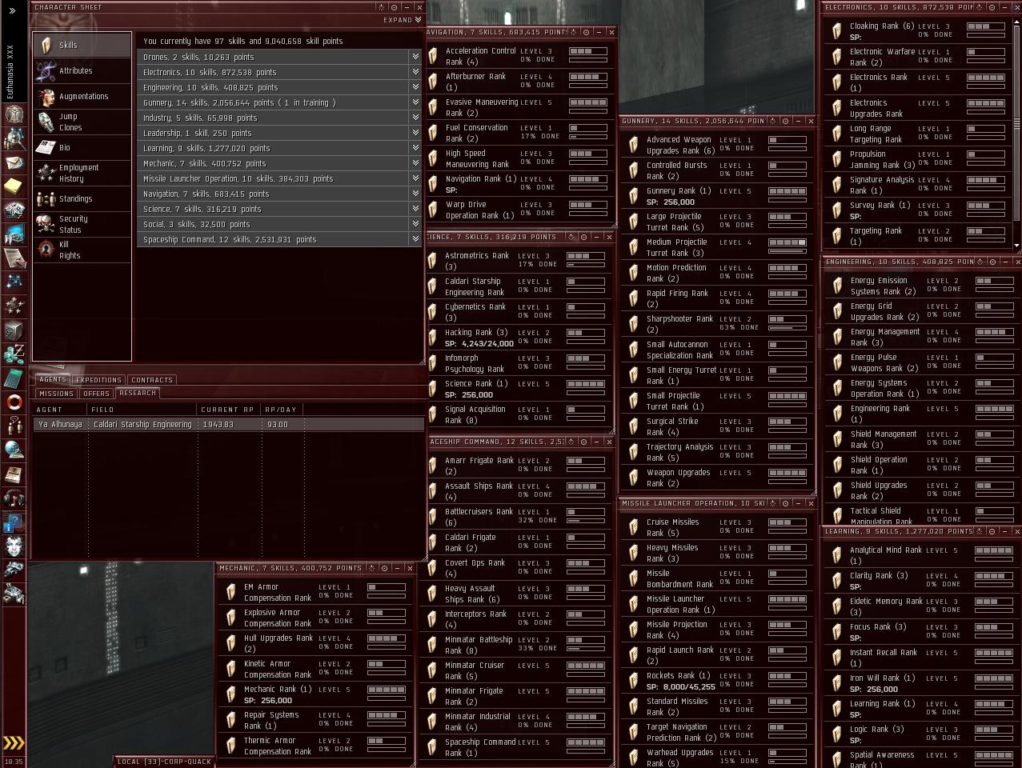The height and width of the screenshot is (768, 1022).
Task: Click the double-arrow at top of sidebar
Action: coord(12,10)
